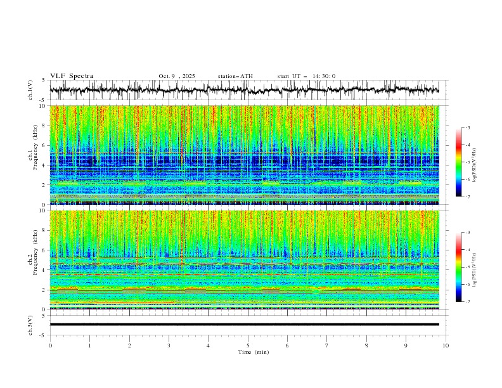Click the time-axis tick label "2"

click(x=129, y=346)
